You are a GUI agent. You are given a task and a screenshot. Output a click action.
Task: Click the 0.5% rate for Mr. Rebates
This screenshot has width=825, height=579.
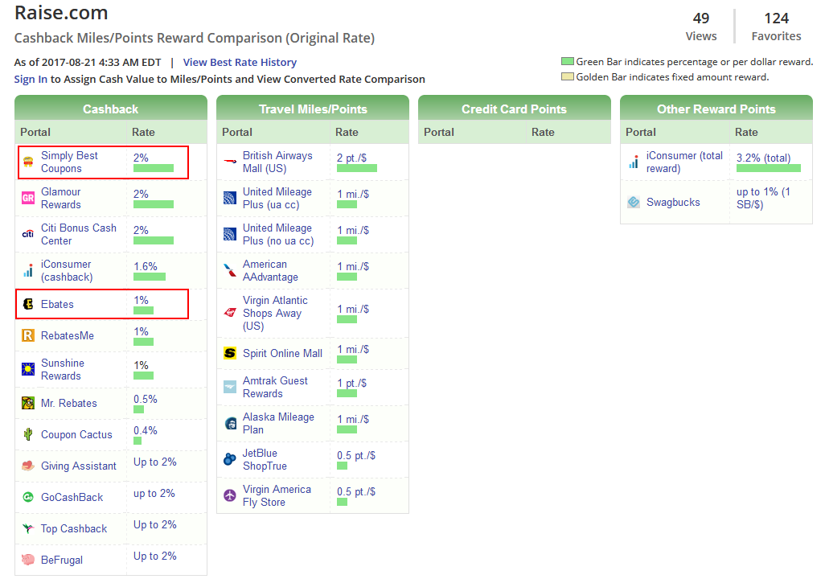[x=146, y=399]
